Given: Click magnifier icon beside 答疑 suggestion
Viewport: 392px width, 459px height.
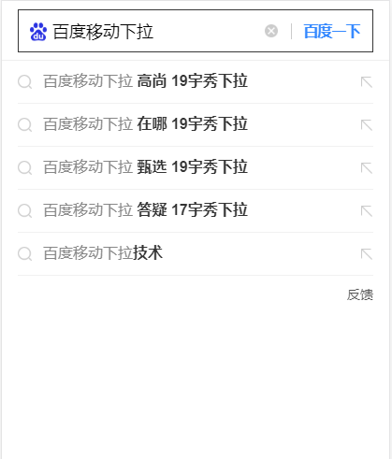Looking at the screenshot, I should [25, 211].
